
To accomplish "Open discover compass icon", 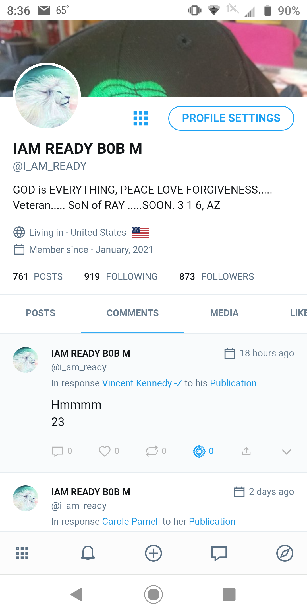I will (285, 553).
